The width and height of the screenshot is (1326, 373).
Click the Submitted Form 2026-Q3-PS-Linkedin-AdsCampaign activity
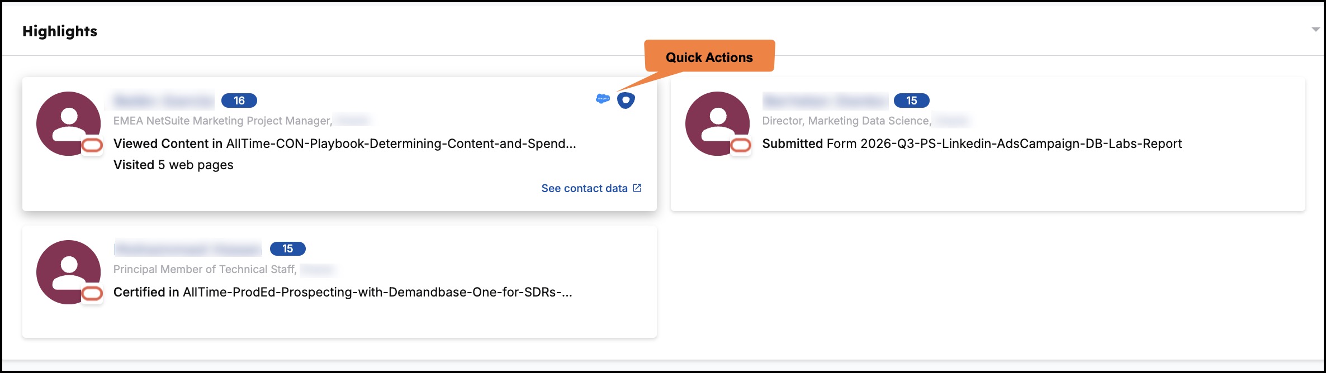pyautogui.click(x=972, y=144)
